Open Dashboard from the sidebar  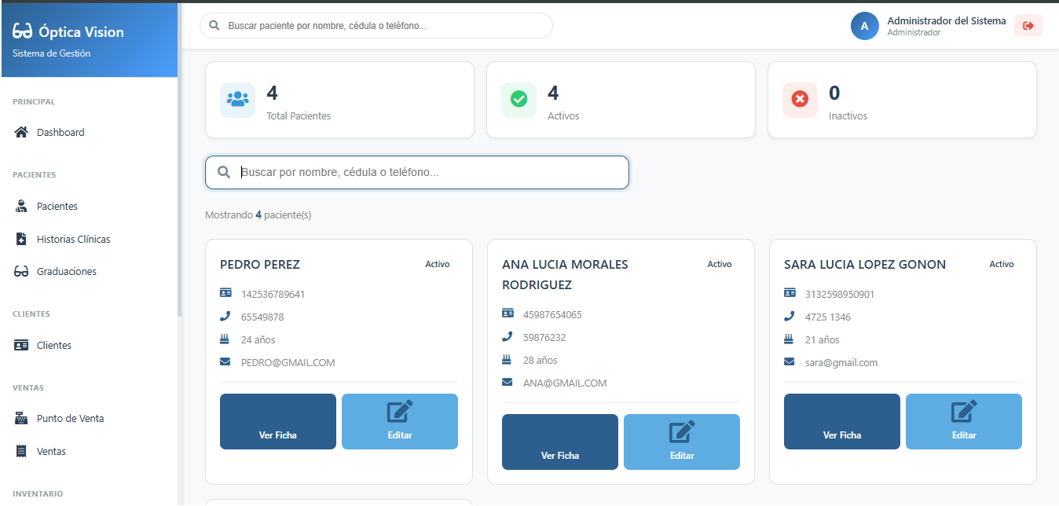click(60, 133)
